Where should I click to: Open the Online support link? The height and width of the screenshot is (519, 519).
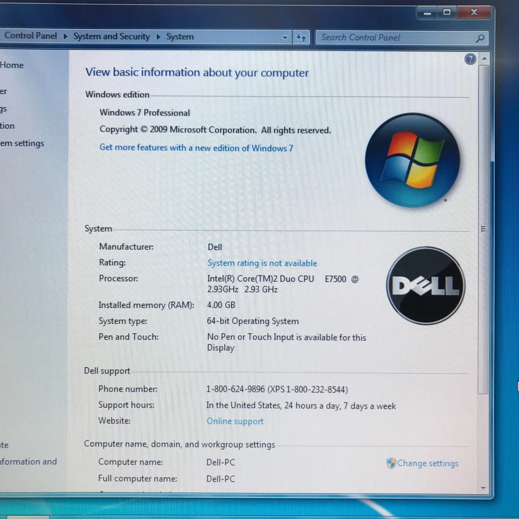(235, 421)
